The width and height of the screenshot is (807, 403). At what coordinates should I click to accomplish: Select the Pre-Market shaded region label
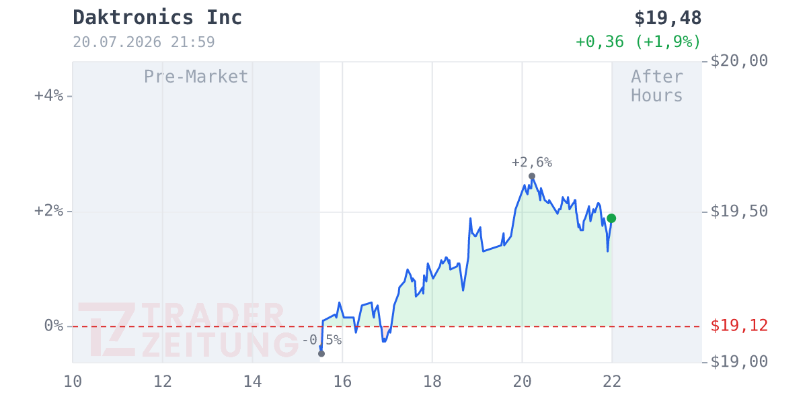tap(196, 77)
